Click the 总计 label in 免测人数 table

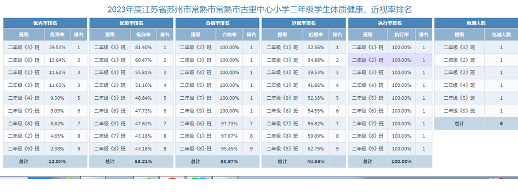[x=459, y=124]
